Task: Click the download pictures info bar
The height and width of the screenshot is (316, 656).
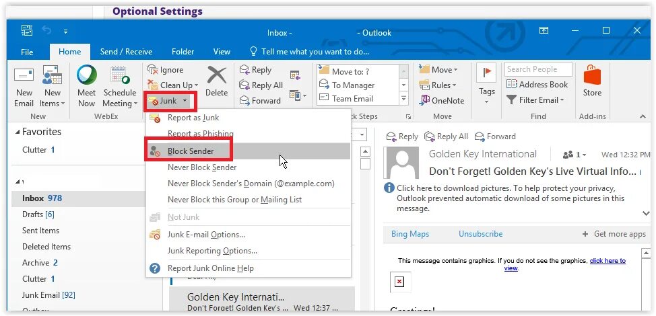Action: [510, 198]
